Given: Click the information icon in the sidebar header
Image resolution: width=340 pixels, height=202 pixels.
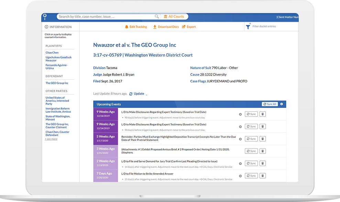Looking at the screenshot, I should pyautogui.click(x=46, y=27).
